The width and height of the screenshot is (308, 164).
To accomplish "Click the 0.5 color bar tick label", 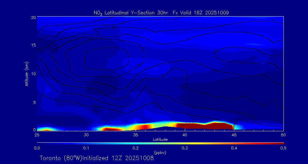I will [x=283, y=148].
